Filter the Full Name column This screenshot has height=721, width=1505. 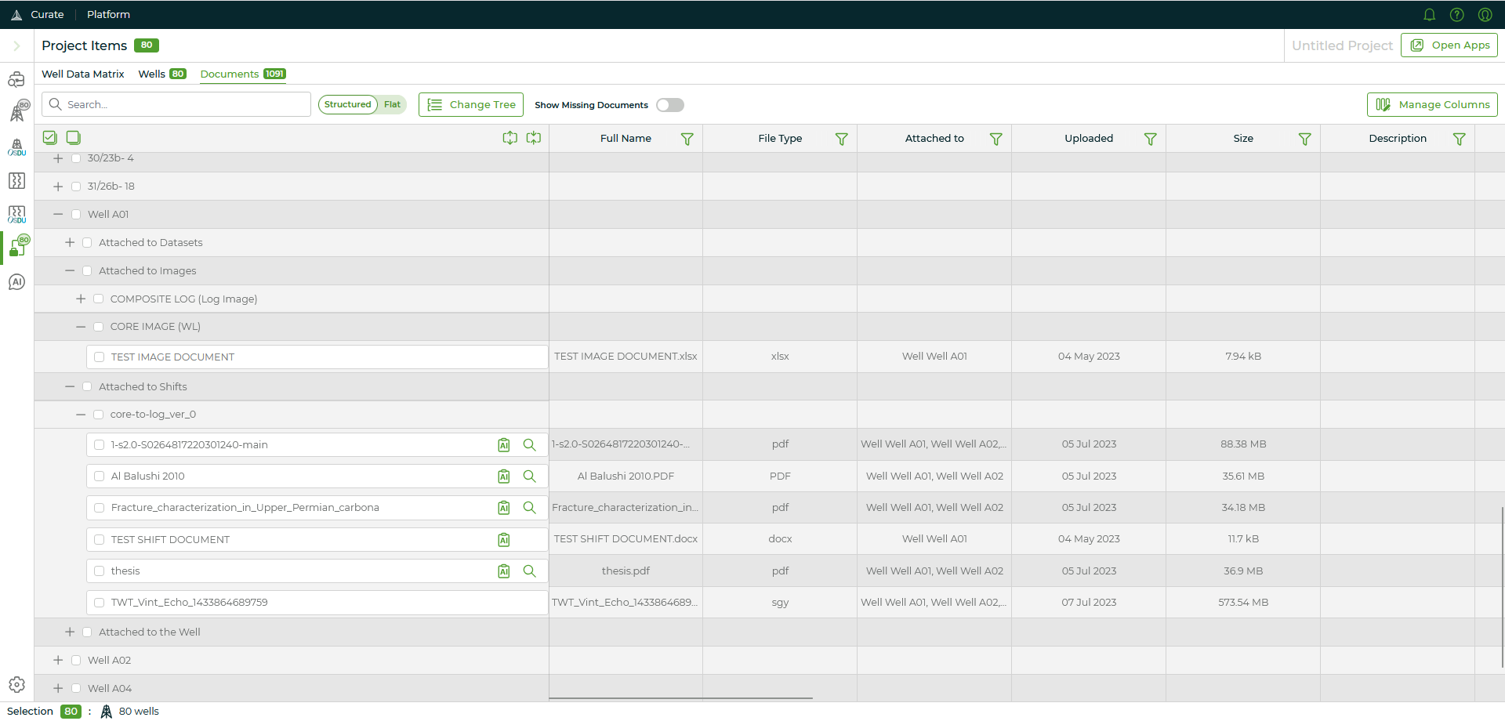coord(687,139)
